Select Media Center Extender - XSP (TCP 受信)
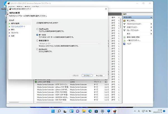This screenshot has width=168, height=114. click(x=77, y=100)
